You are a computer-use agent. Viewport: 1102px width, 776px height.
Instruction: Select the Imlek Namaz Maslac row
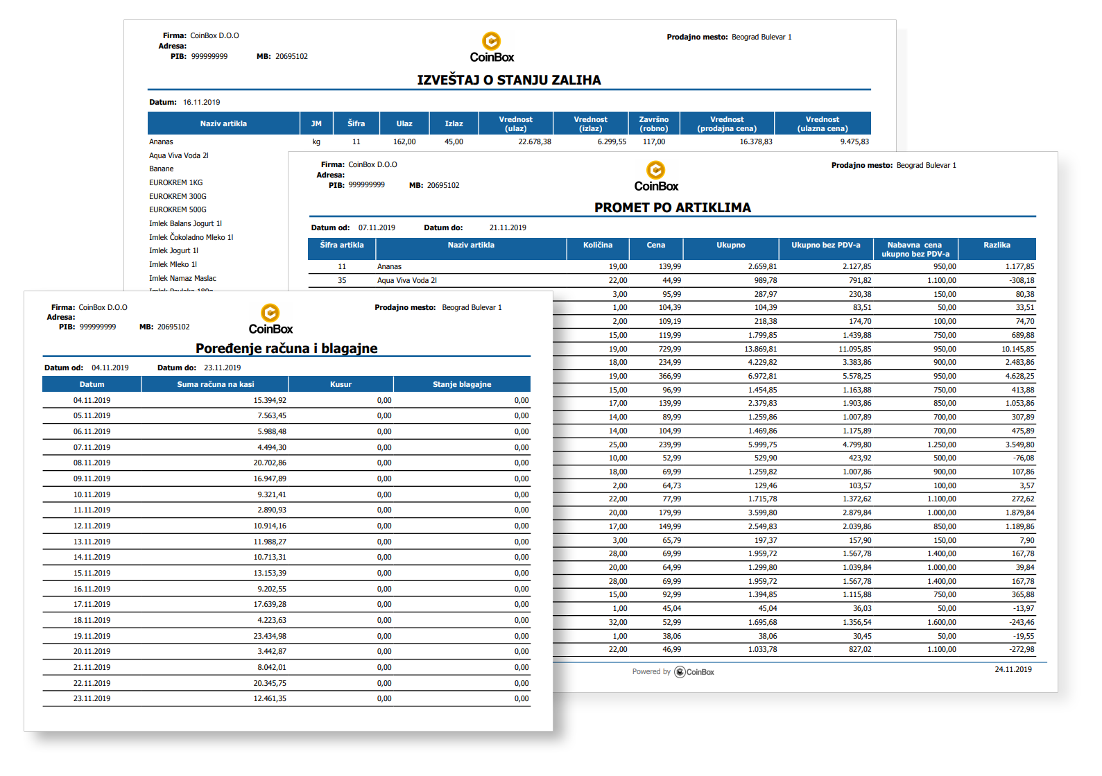(x=182, y=278)
